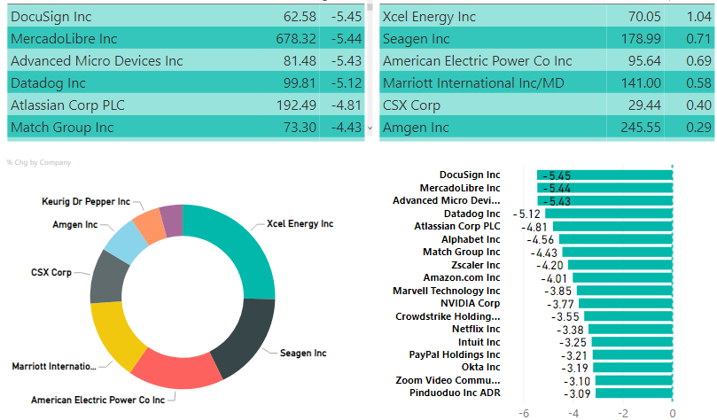Click the -3.09 data label
This screenshot has height=420, width=717.
[577, 394]
